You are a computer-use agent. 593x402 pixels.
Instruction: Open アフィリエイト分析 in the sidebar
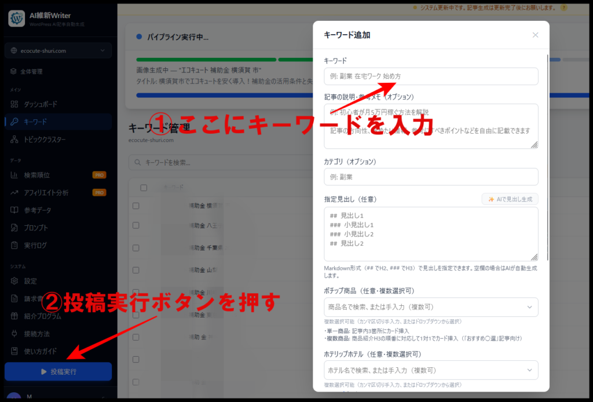coord(46,192)
